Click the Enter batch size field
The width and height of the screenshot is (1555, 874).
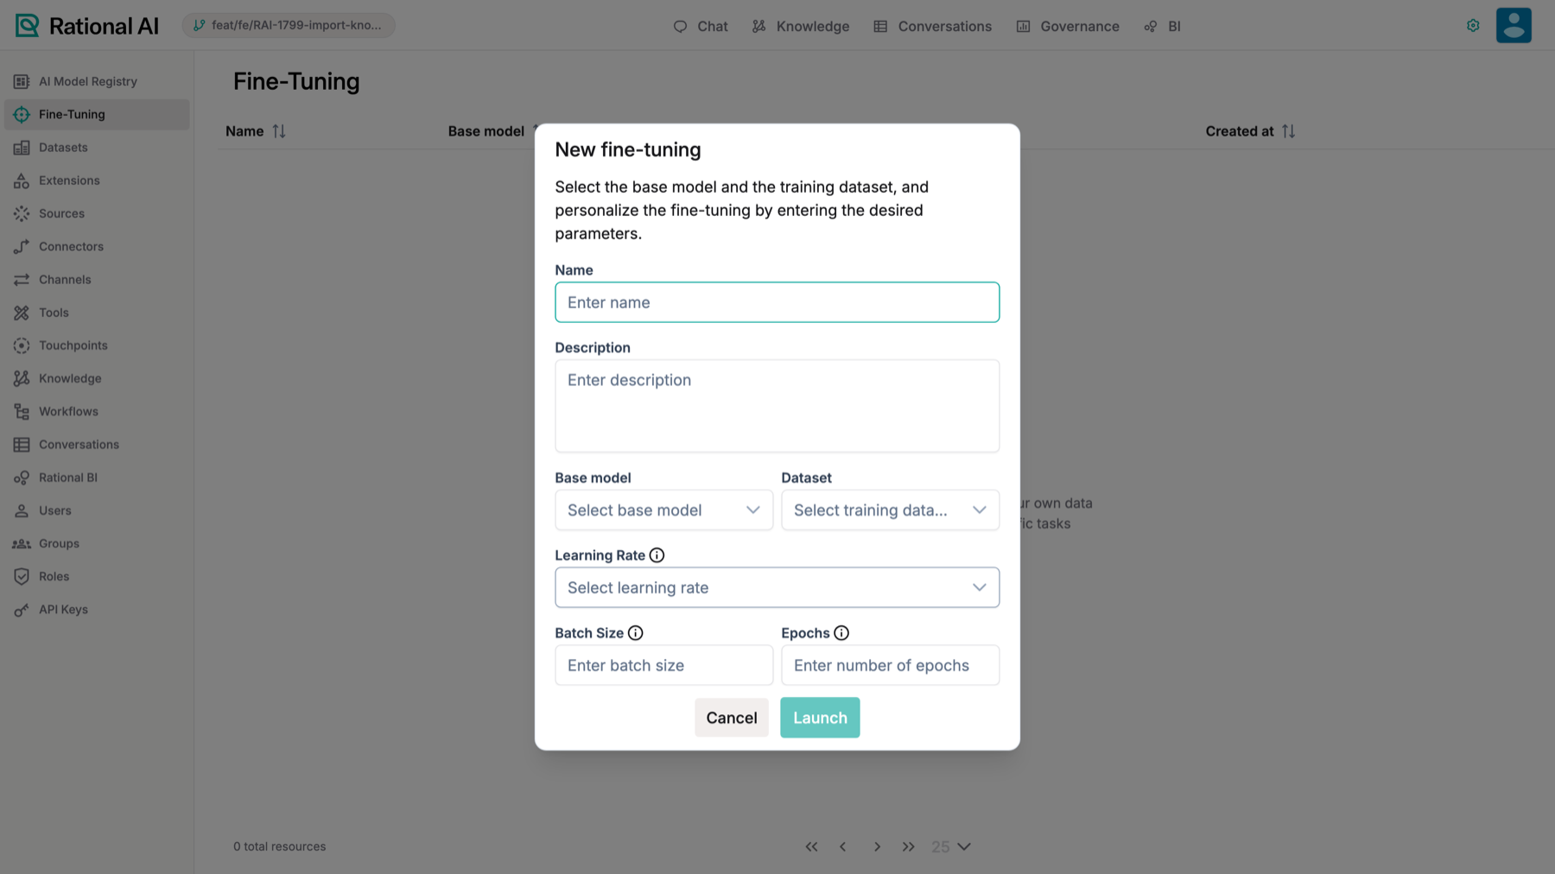pyautogui.click(x=663, y=665)
